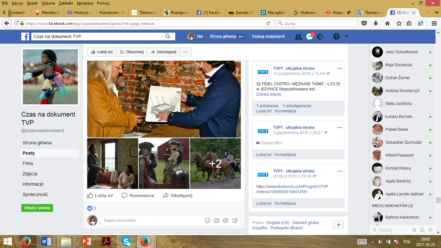
Task: Open Firefox hamburger menu
Action: [434, 23]
